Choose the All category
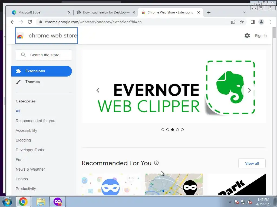Screen dimensions: 277x207 click(18, 111)
